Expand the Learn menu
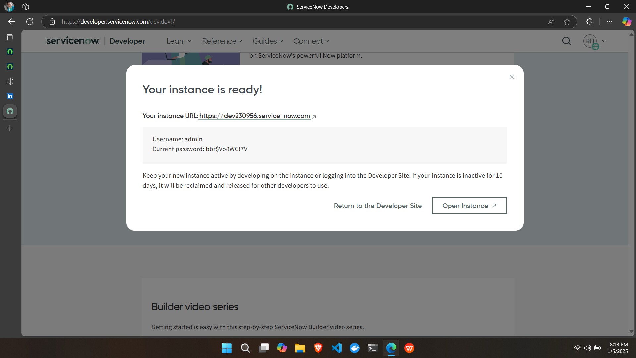 tap(179, 41)
